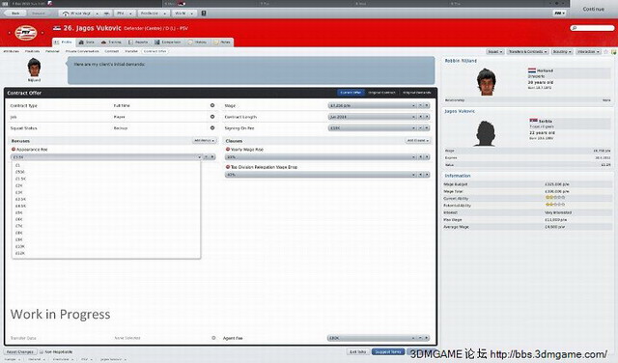Screen dimensions: 618x363
Task: Click the Holland flag icon
Action: [x=532, y=70]
